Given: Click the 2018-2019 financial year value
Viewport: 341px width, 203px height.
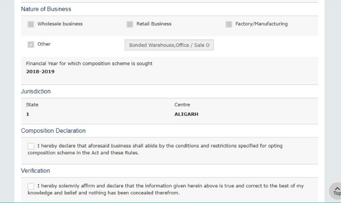Looking at the screenshot, I should coord(40,72).
